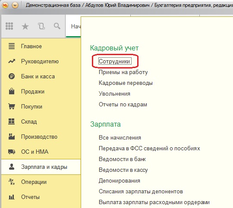Image resolution: width=233 pixels, height=208 pixels.
Task: Open Отчеты по кадрам link
Action: pos(123,105)
